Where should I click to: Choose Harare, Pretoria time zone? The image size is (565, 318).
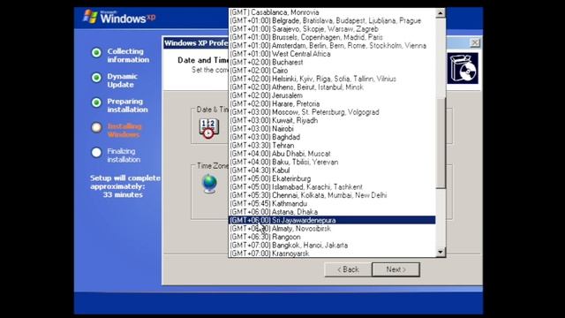point(332,103)
